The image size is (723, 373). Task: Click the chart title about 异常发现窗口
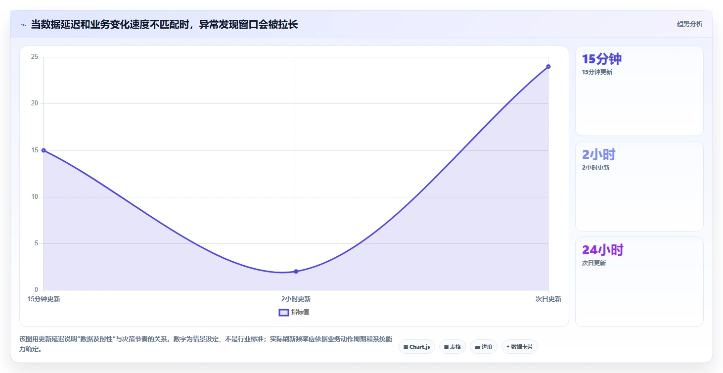coord(164,24)
